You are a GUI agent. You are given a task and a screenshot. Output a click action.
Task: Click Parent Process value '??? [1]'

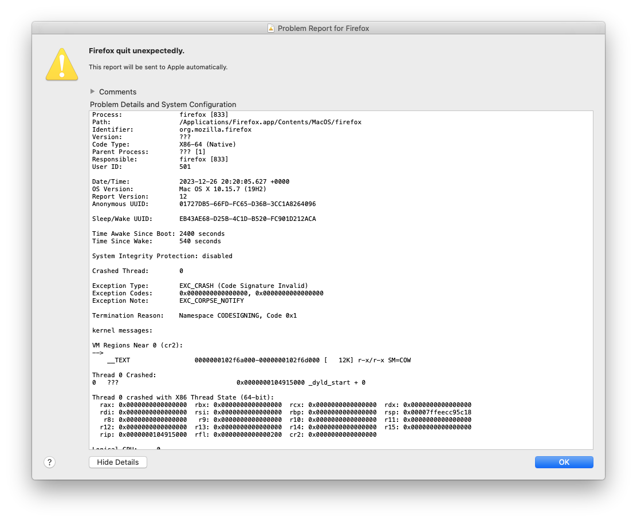192,152
